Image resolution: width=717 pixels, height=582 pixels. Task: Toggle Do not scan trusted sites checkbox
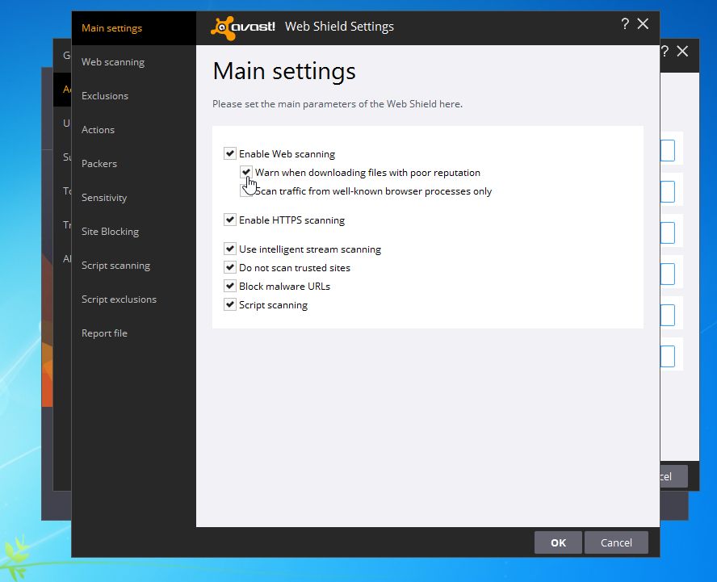pos(229,267)
